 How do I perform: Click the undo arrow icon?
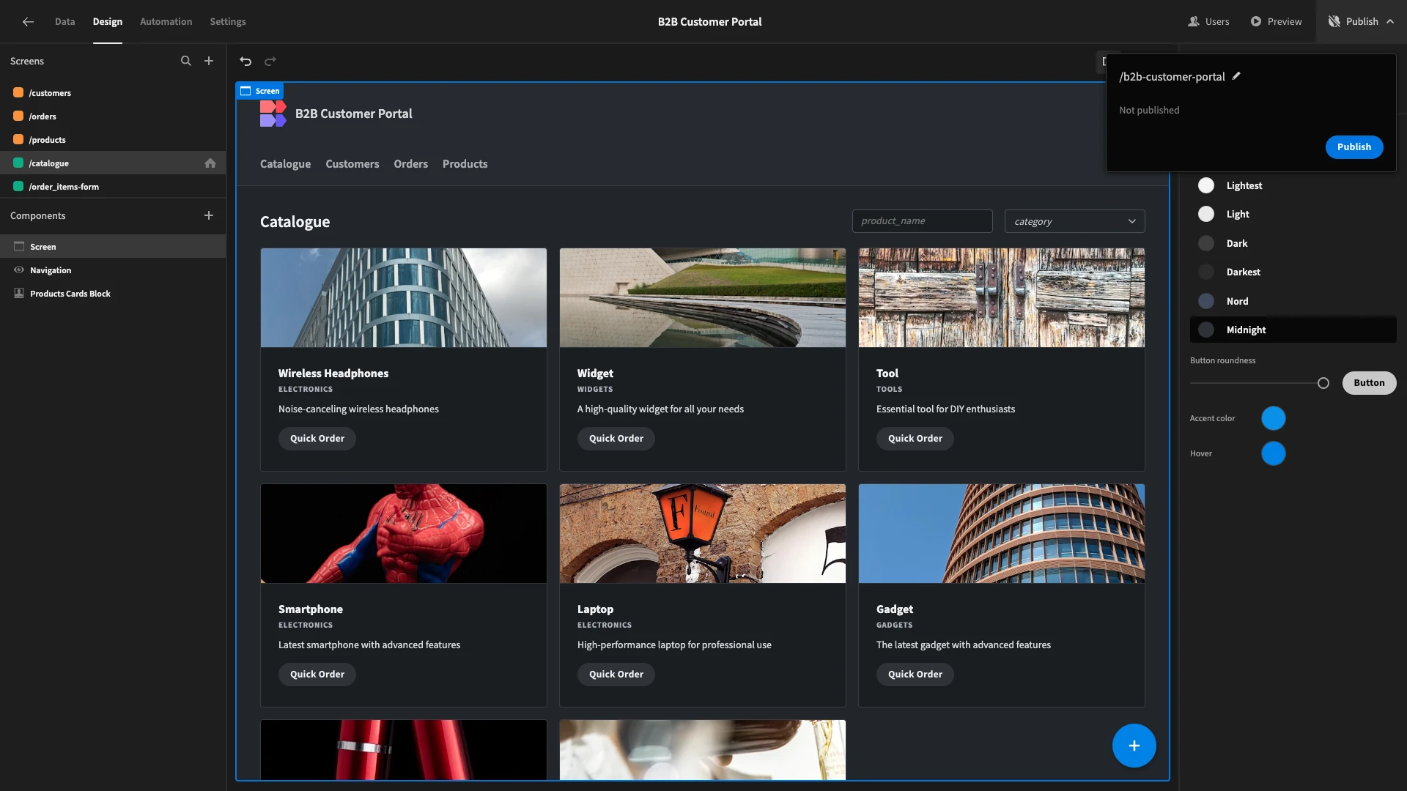[x=245, y=61]
